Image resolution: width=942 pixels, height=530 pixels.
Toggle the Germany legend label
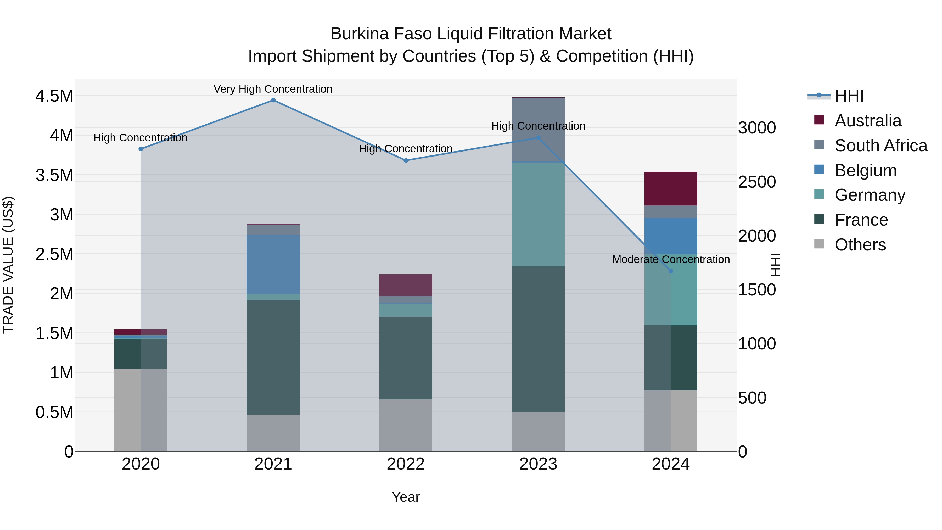coord(870,195)
